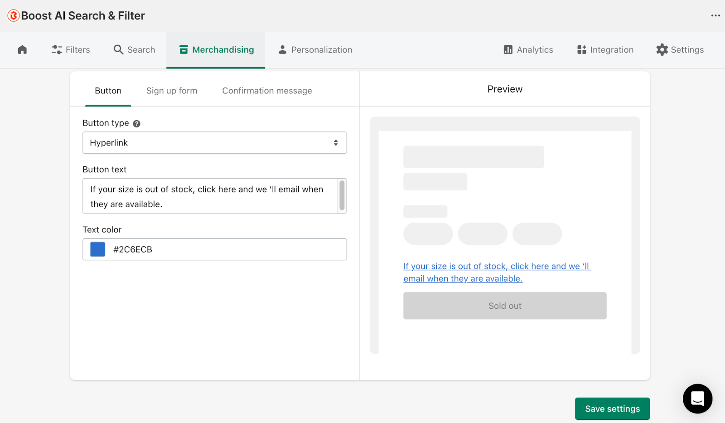Open the overflow menu with three dots
725x423 pixels.
click(715, 15)
